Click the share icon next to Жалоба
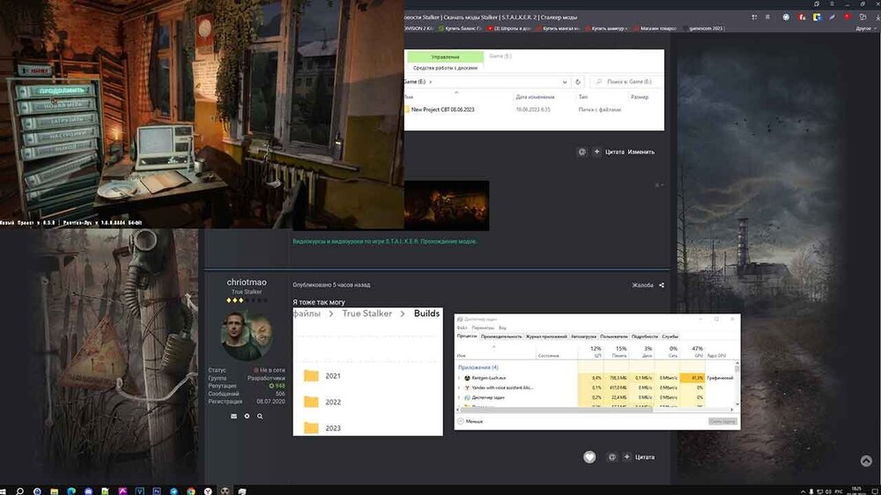881x495 pixels. coord(662,285)
